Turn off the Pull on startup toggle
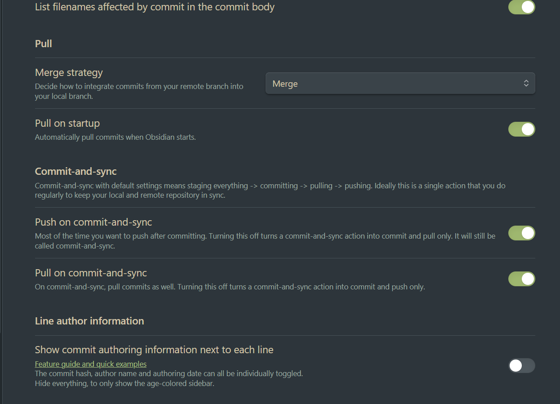 [521, 129]
